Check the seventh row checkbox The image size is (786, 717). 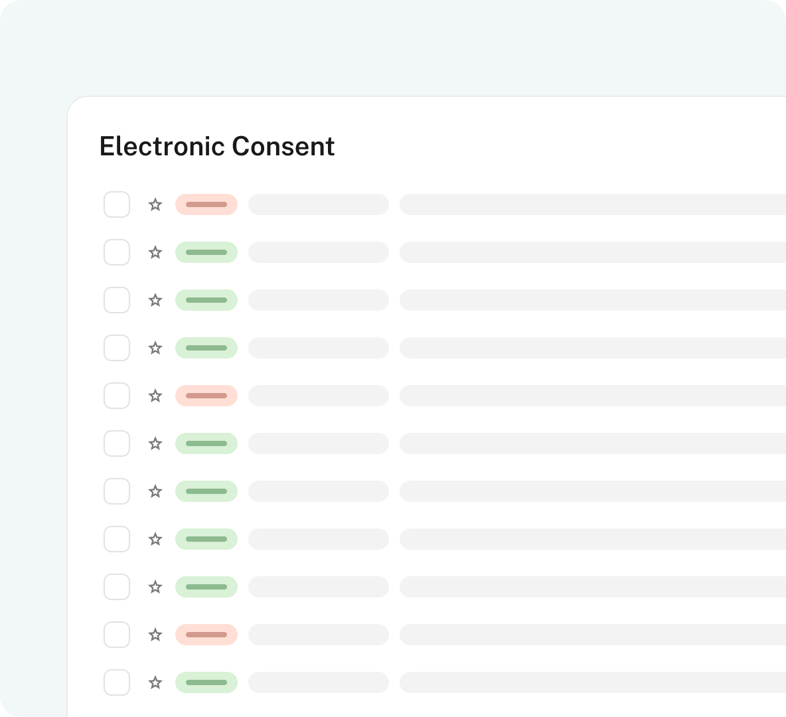(x=117, y=491)
